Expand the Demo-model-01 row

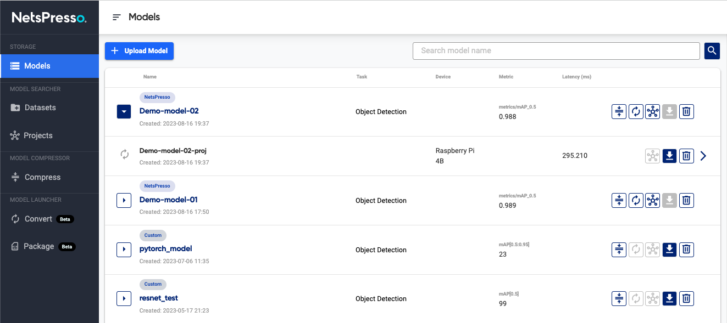(x=124, y=201)
